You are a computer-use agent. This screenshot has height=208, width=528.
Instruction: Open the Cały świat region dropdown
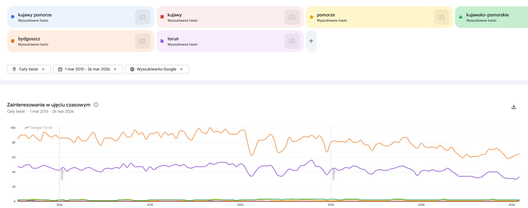click(x=29, y=69)
